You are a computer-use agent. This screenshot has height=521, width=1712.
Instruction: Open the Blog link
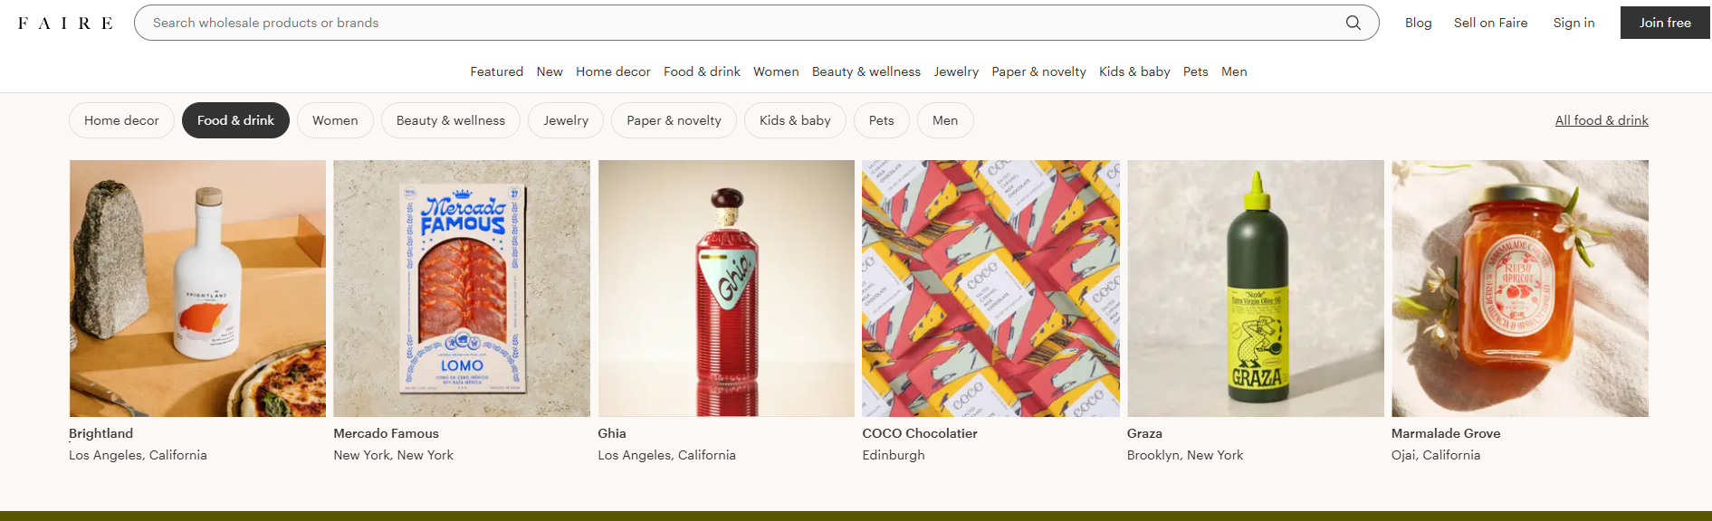tap(1418, 23)
